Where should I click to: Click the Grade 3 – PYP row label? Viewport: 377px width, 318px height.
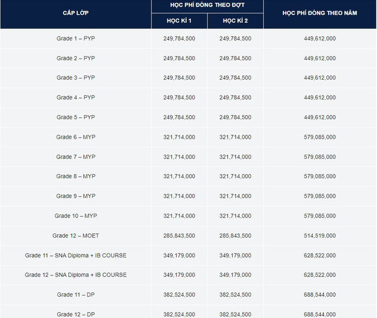tap(75, 78)
